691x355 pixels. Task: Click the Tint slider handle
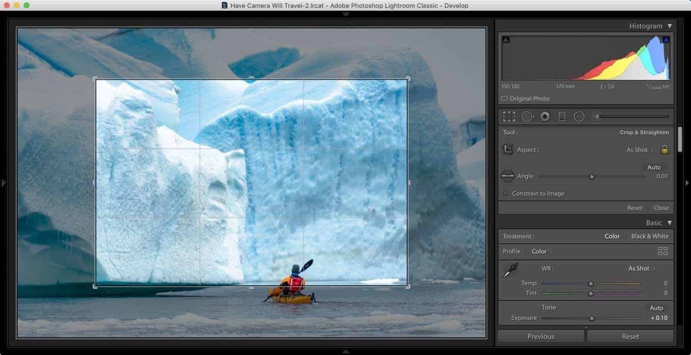click(x=591, y=293)
